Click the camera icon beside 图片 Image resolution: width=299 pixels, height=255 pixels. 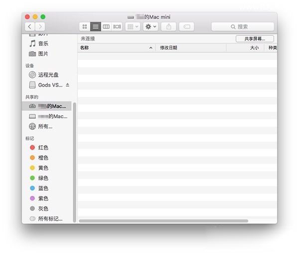click(x=32, y=54)
